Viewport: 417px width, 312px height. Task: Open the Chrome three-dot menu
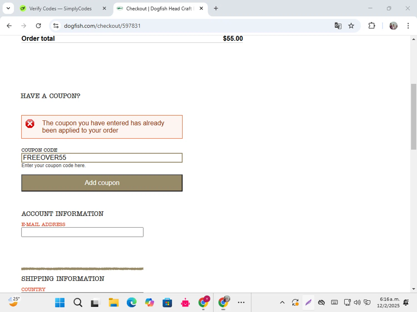click(x=408, y=26)
